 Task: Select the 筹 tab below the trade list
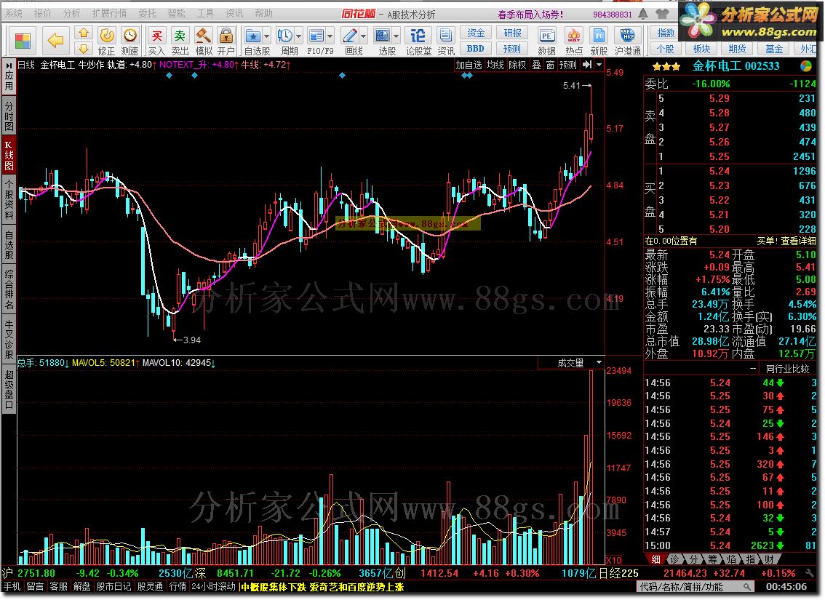pos(712,559)
